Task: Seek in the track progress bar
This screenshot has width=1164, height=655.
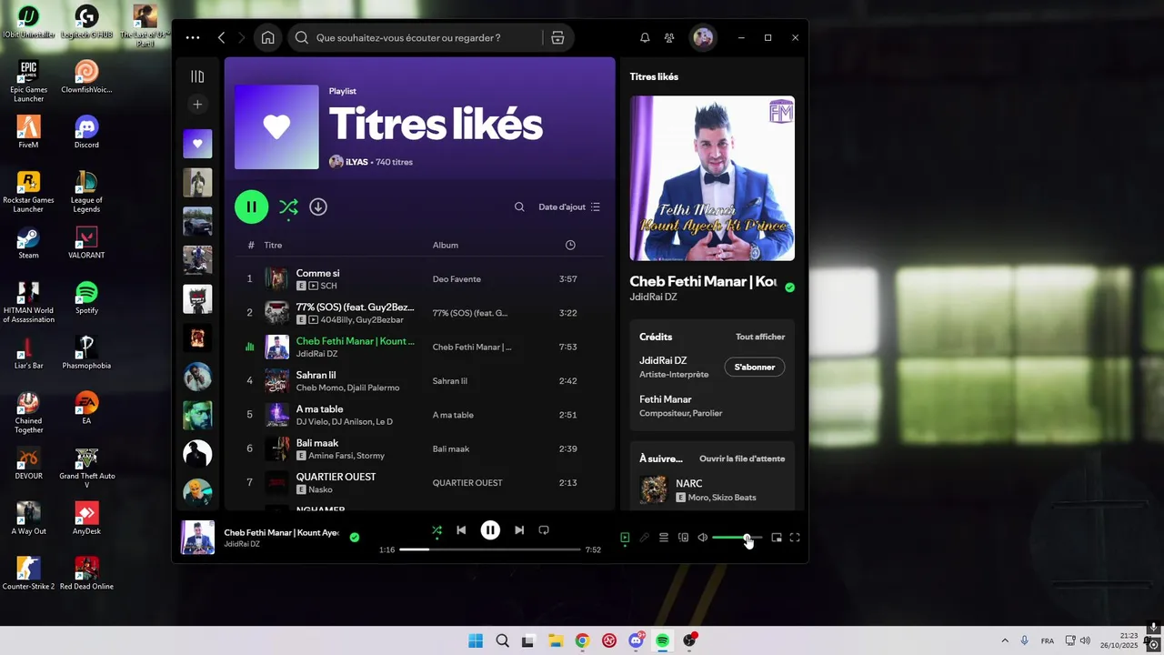Action: point(490,549)
